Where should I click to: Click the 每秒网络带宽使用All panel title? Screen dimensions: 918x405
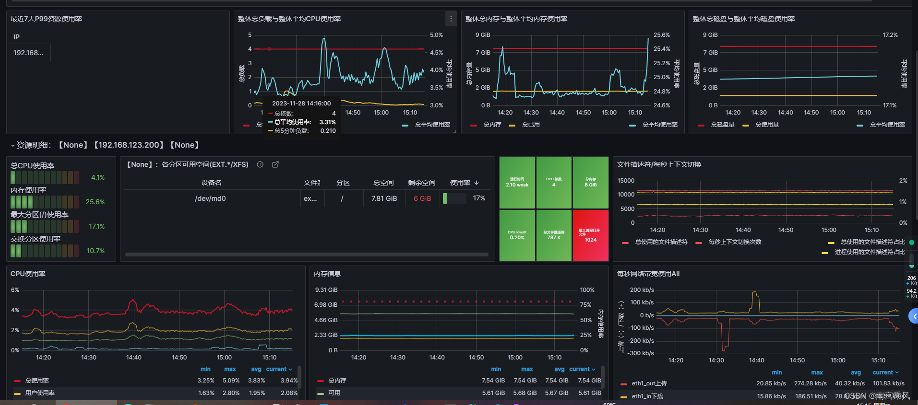pyautogui.click(x=648, y=274)
